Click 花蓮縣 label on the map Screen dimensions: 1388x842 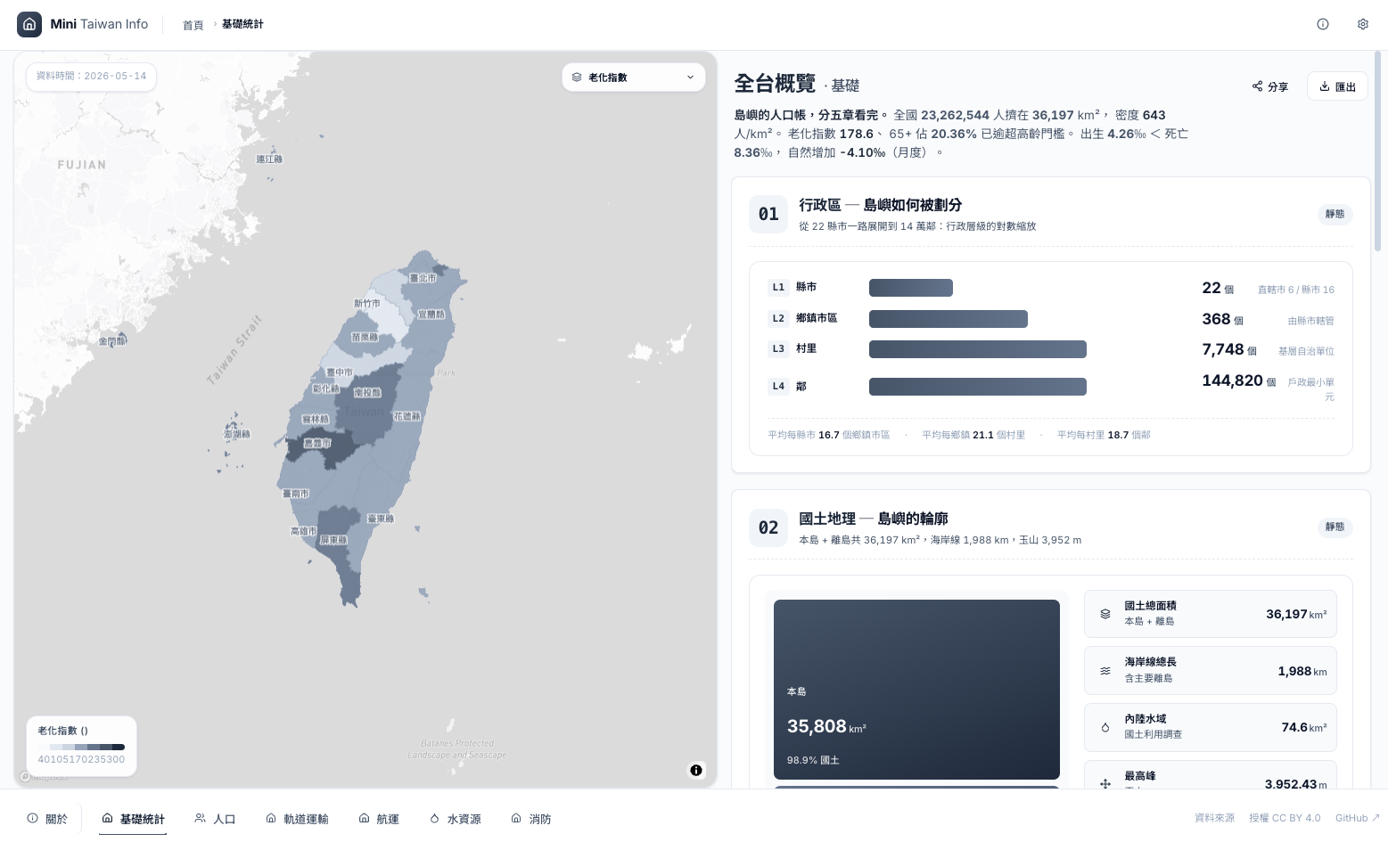coord(407,416)
